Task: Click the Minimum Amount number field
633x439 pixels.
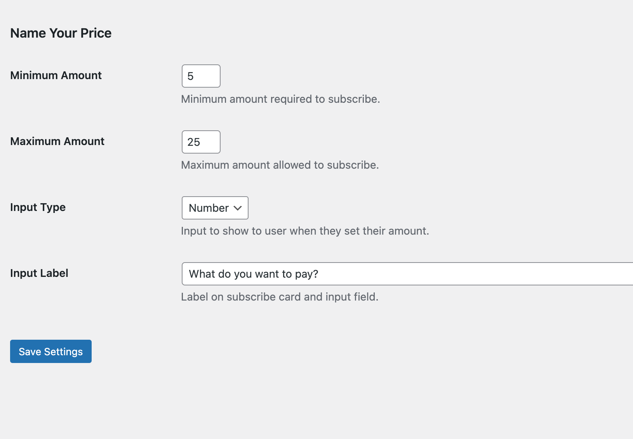Action: [x=201, y=76]
